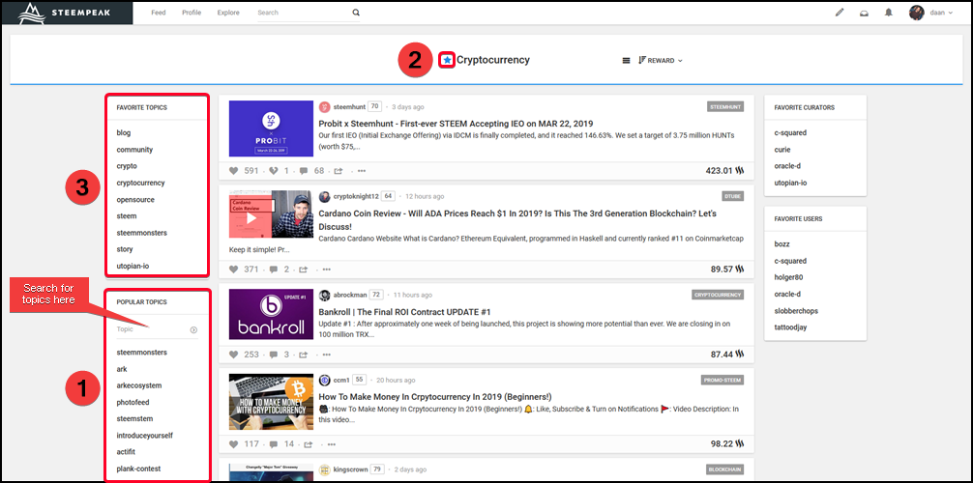Click the daan profile avatar

click(x=917, y=13)
